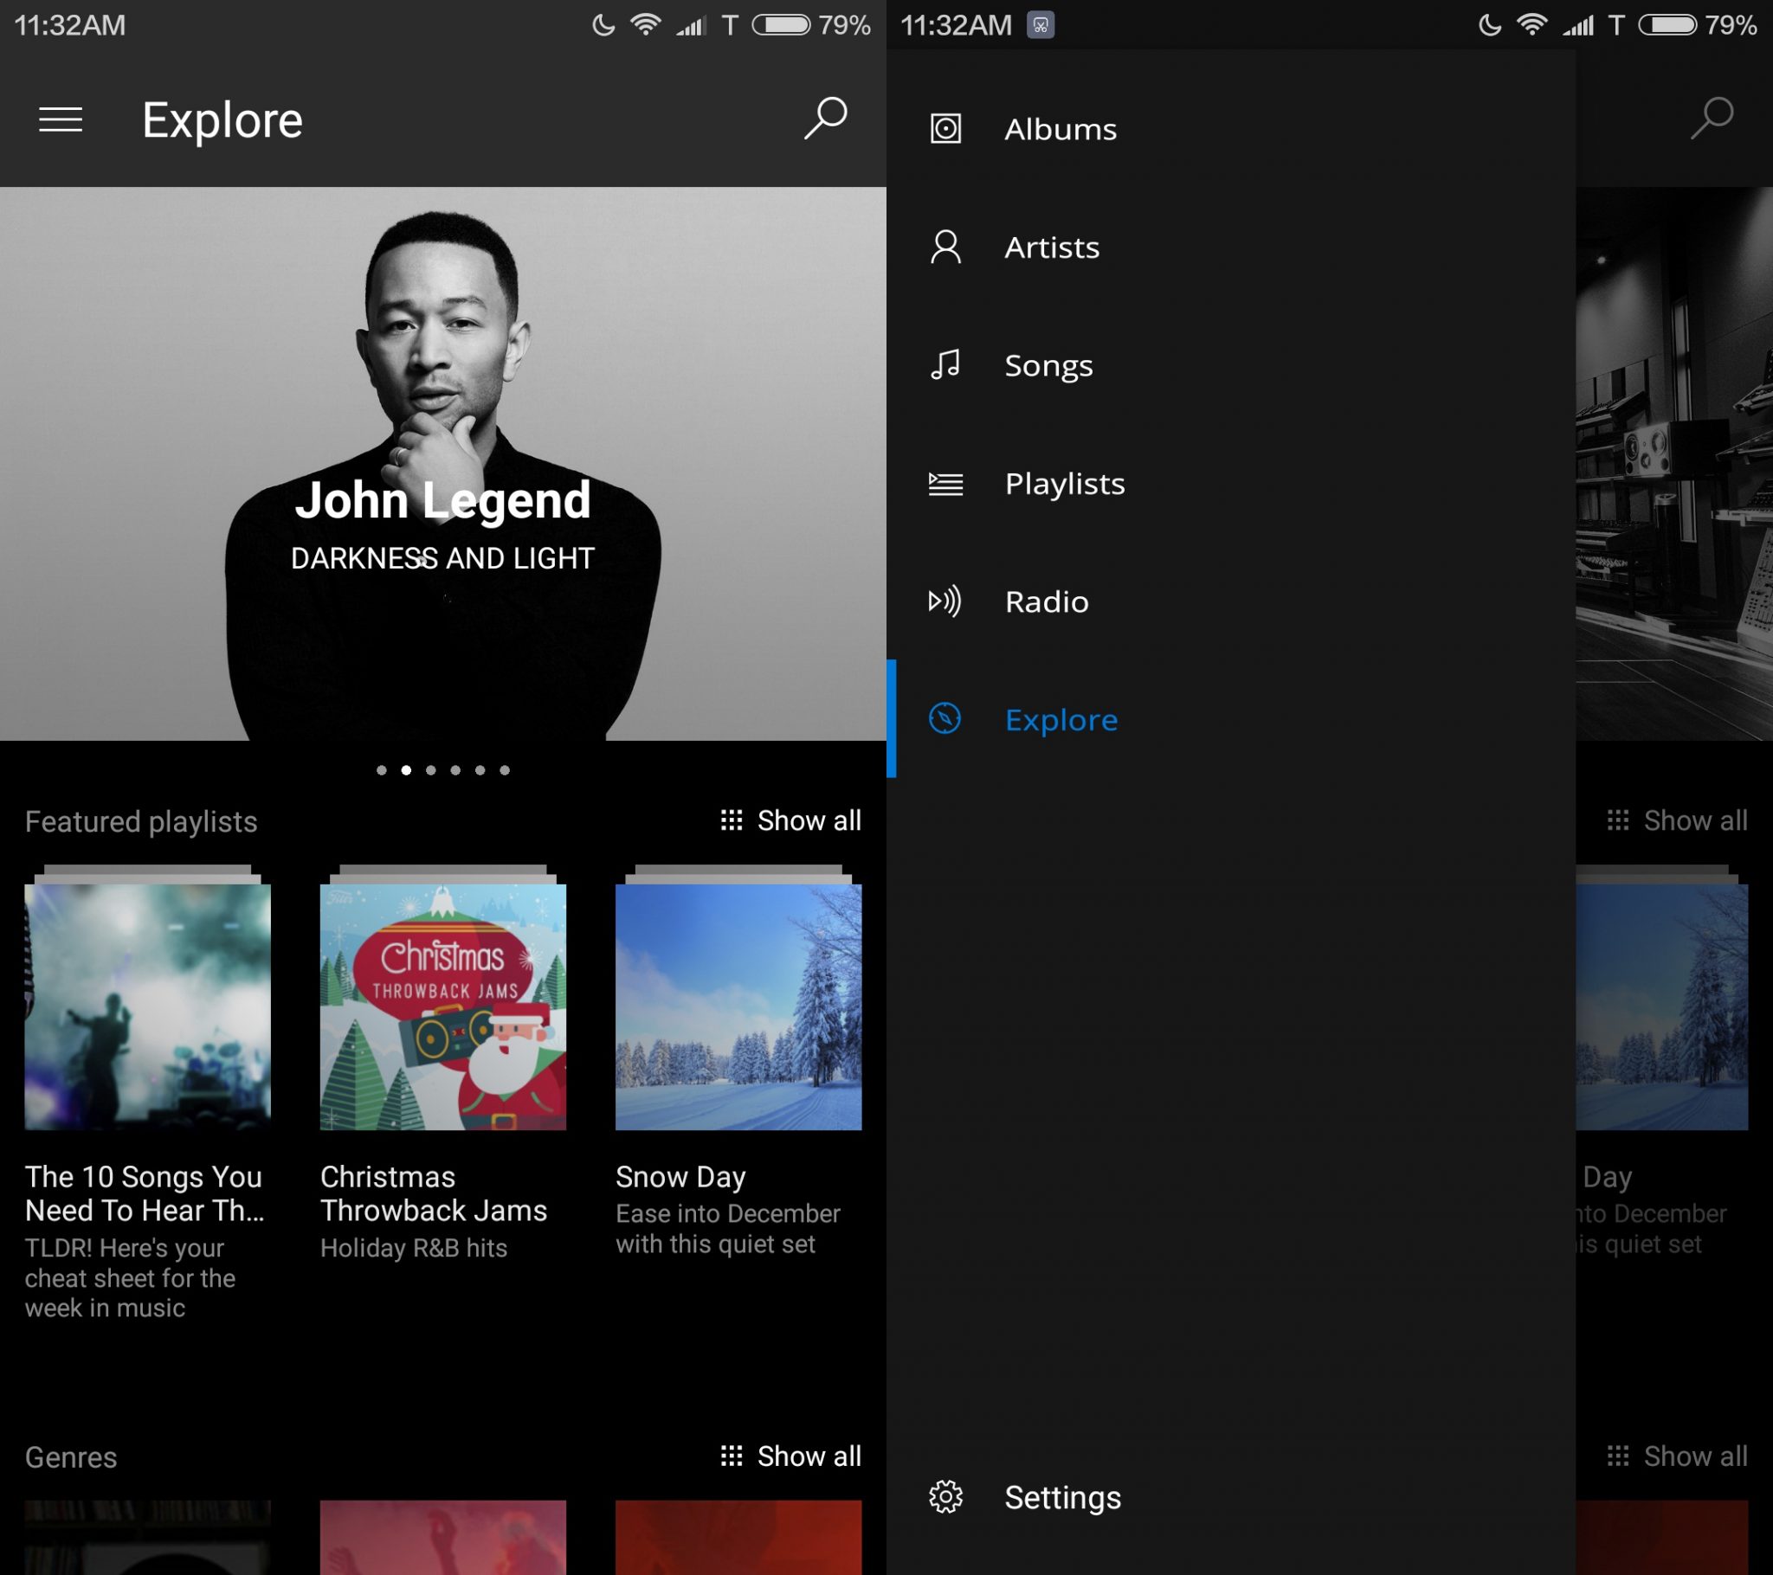The width and height of the screenshot is (1773, 1575).
Task: Tap 'The 10 Songs You Need To Hear Th...' title
Action: tap(145, 1193)
